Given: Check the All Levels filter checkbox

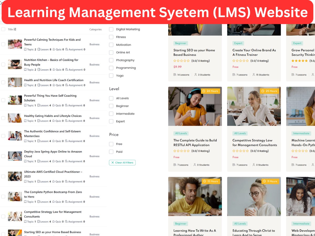Looking at the screenshot, I should click(111, 98).
